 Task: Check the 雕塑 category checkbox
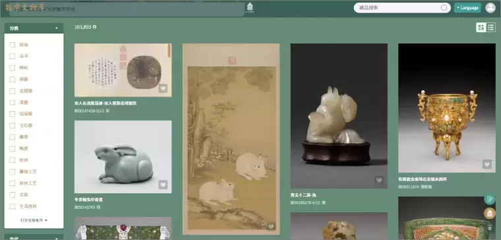12,137
